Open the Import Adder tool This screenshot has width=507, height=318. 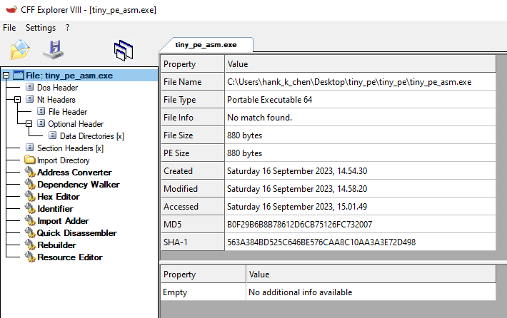click(63, 221)
